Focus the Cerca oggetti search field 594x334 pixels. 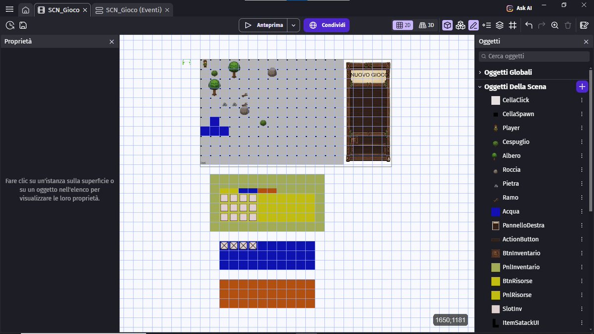tap(534, 56)
